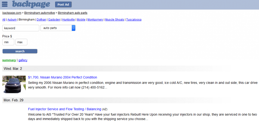Click the Price $ label
This screenshot has height=124, width=259.
[7, 36]
